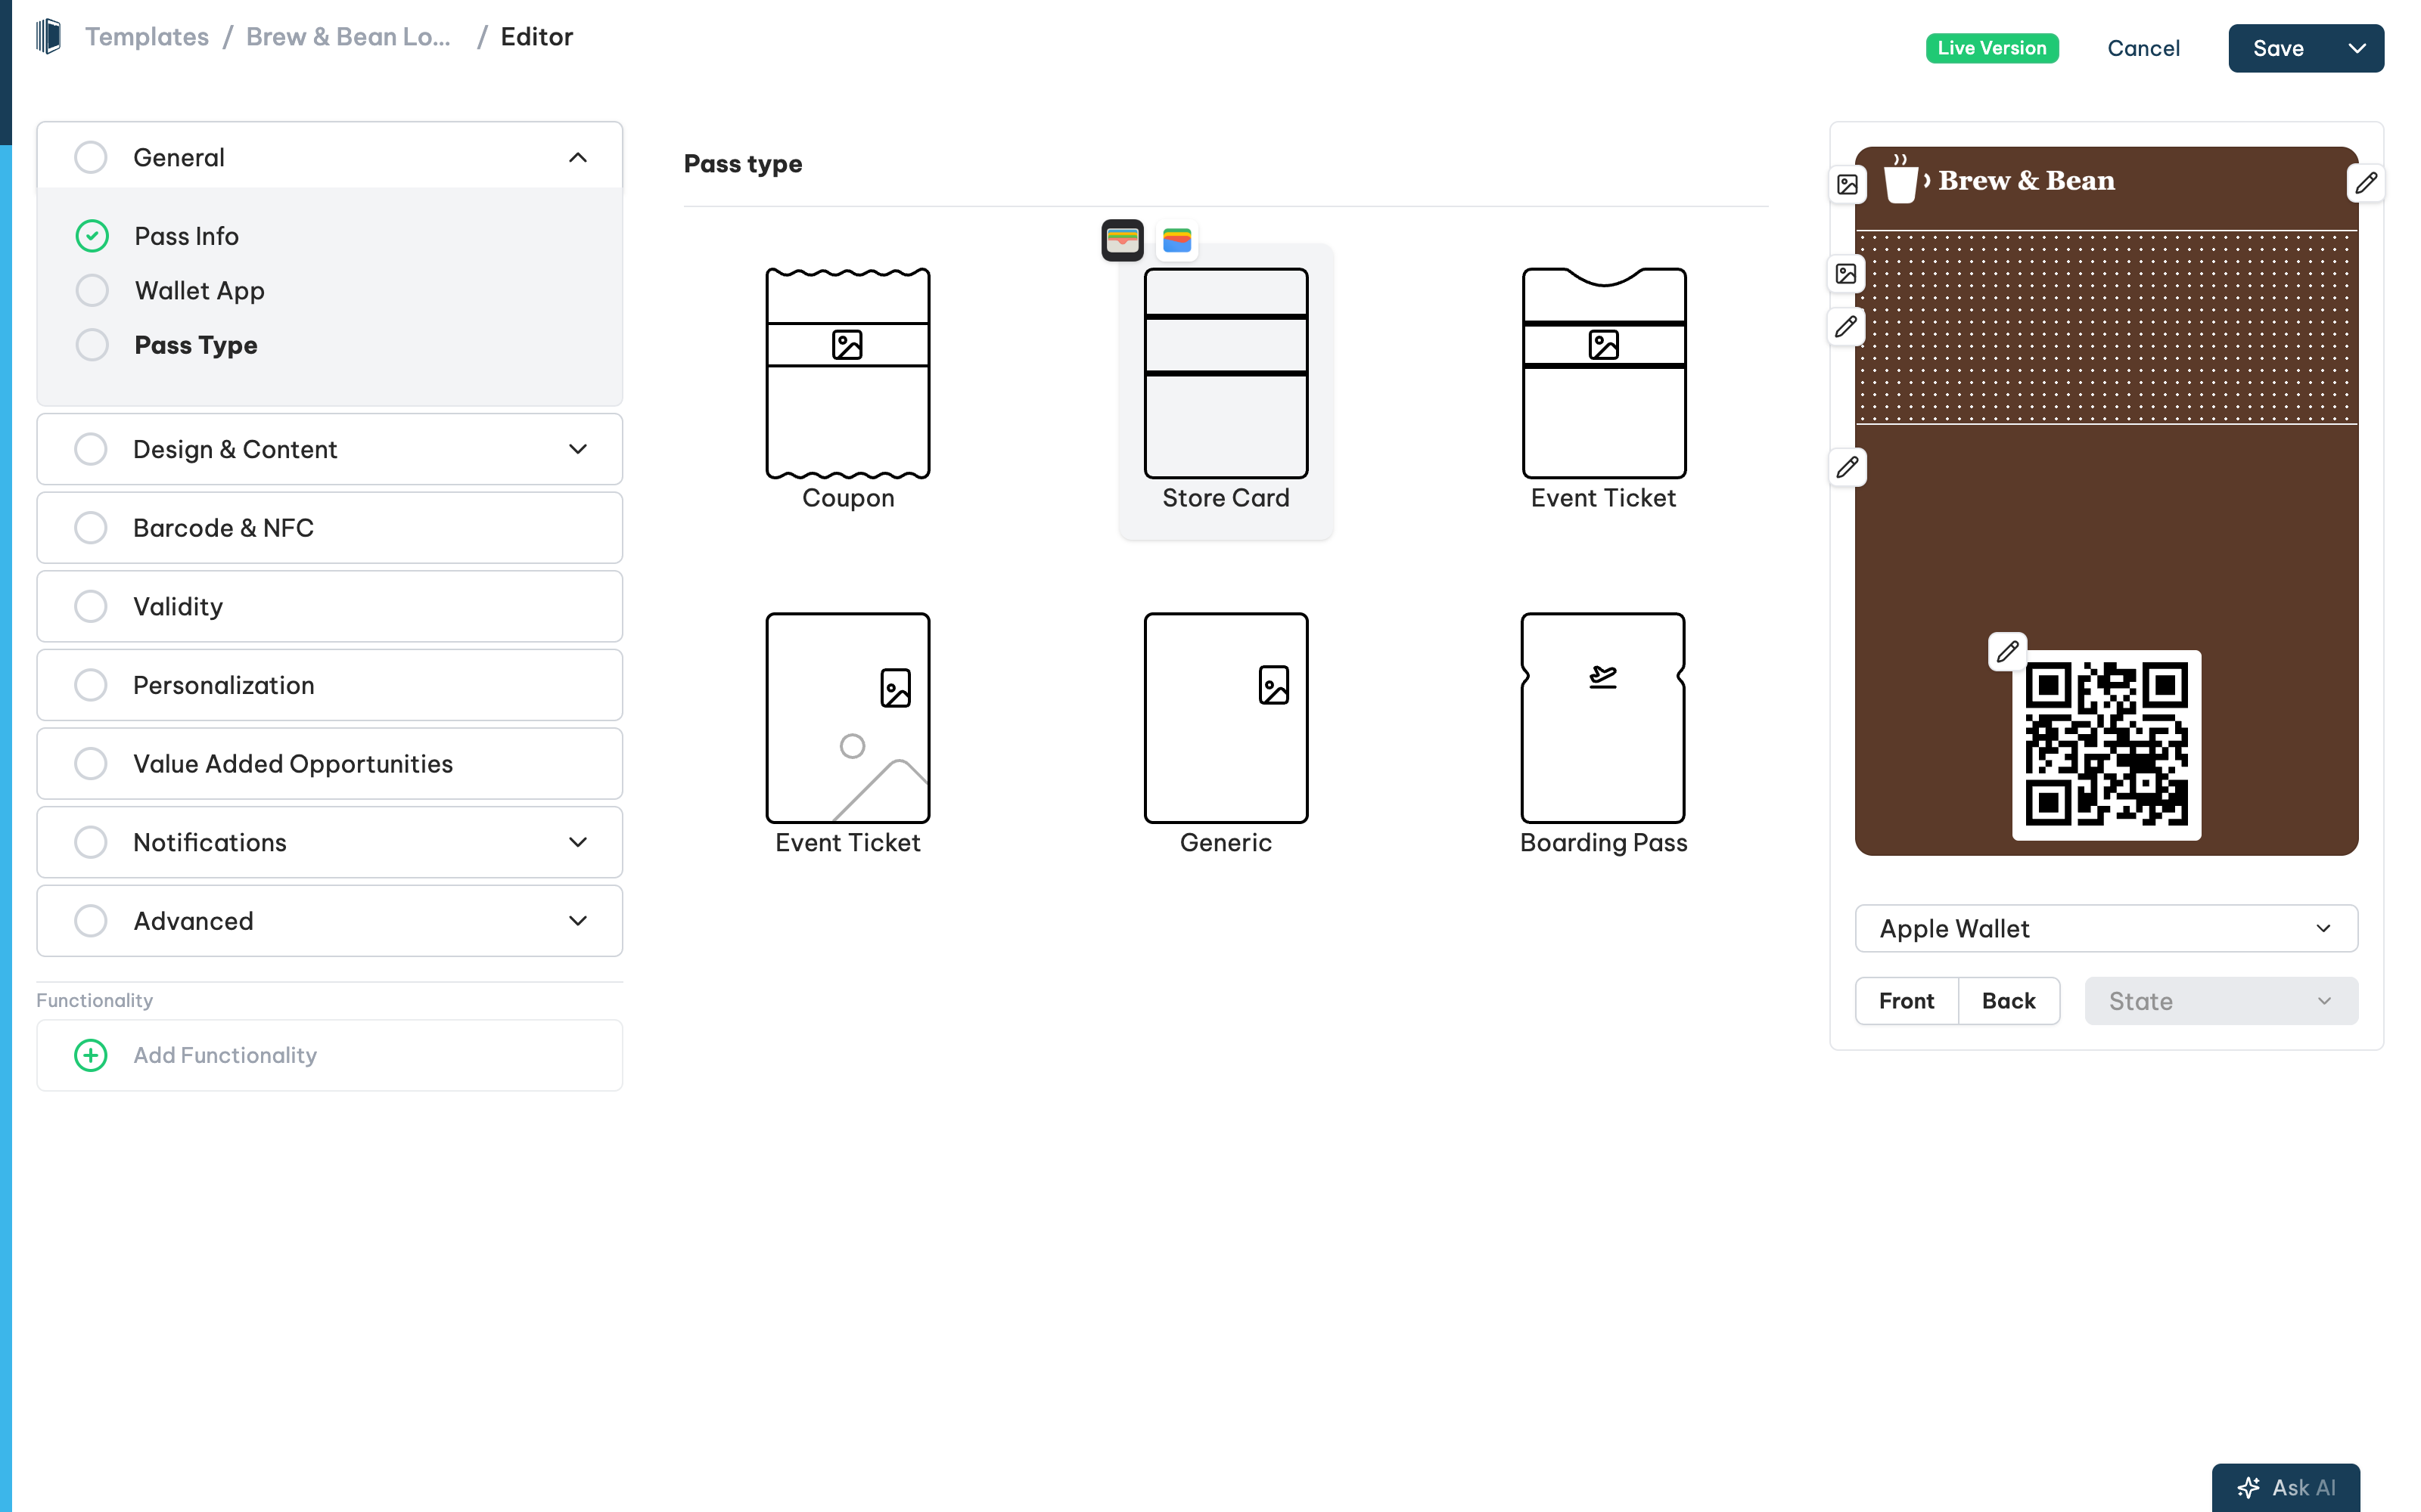Click the pencil icon beside the dotted strip
Image resolution: width=2421 pixels, height=1512 pixels.
point(1846,327)
